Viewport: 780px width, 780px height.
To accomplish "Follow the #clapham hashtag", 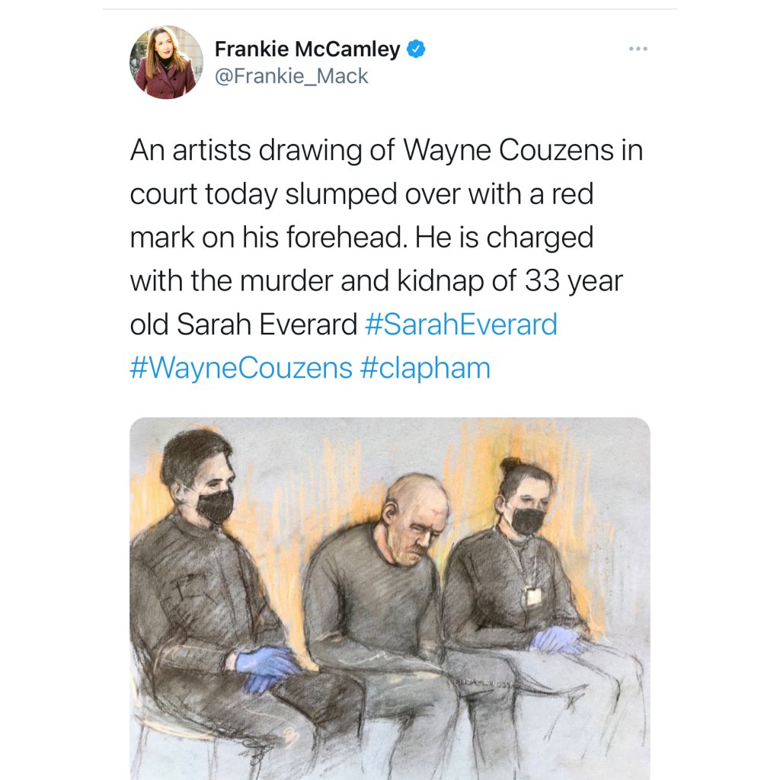I will coord(425,369).
